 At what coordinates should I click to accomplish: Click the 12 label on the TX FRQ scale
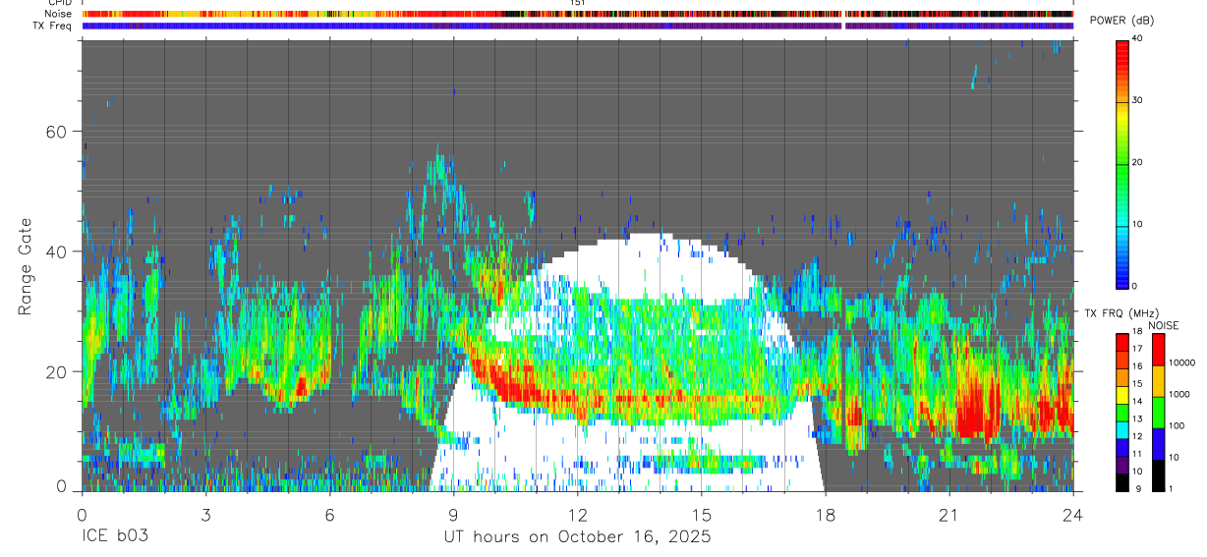[1137, 436]
